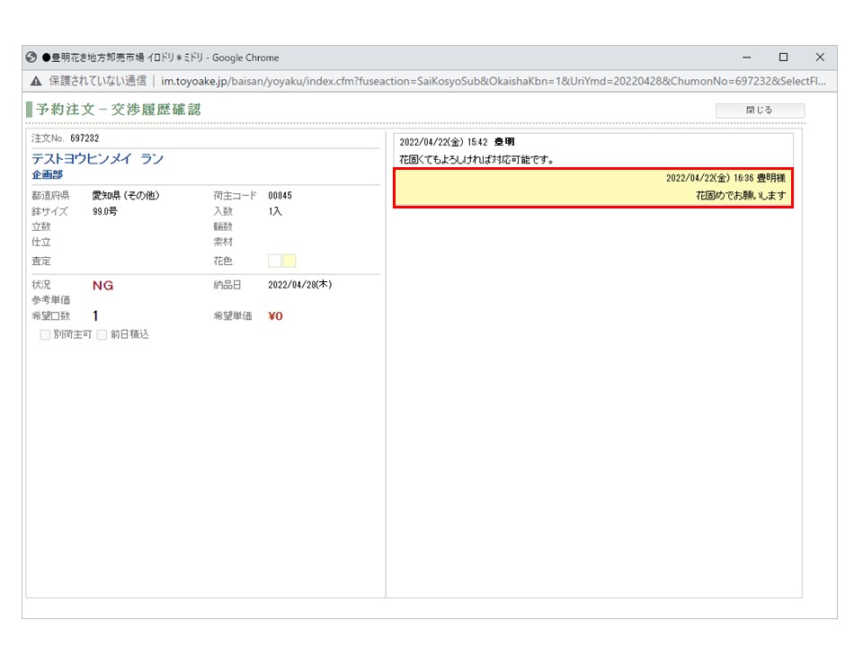The width and height of the screenshot is (863, 647).
Task: Click the delivery date 2022/04/28(木)
Action: tap(300, 285)
